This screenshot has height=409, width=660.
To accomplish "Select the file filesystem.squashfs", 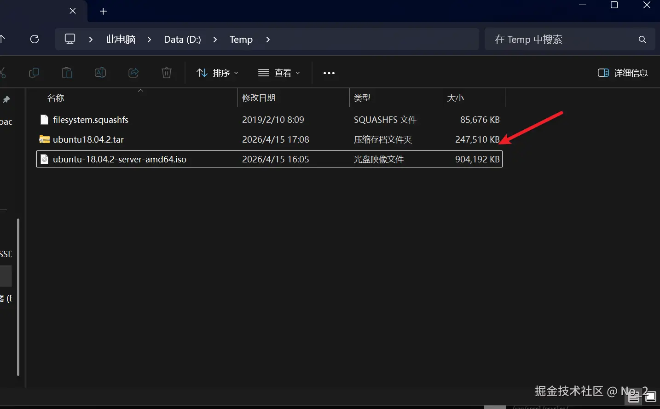I will (91, 120).
